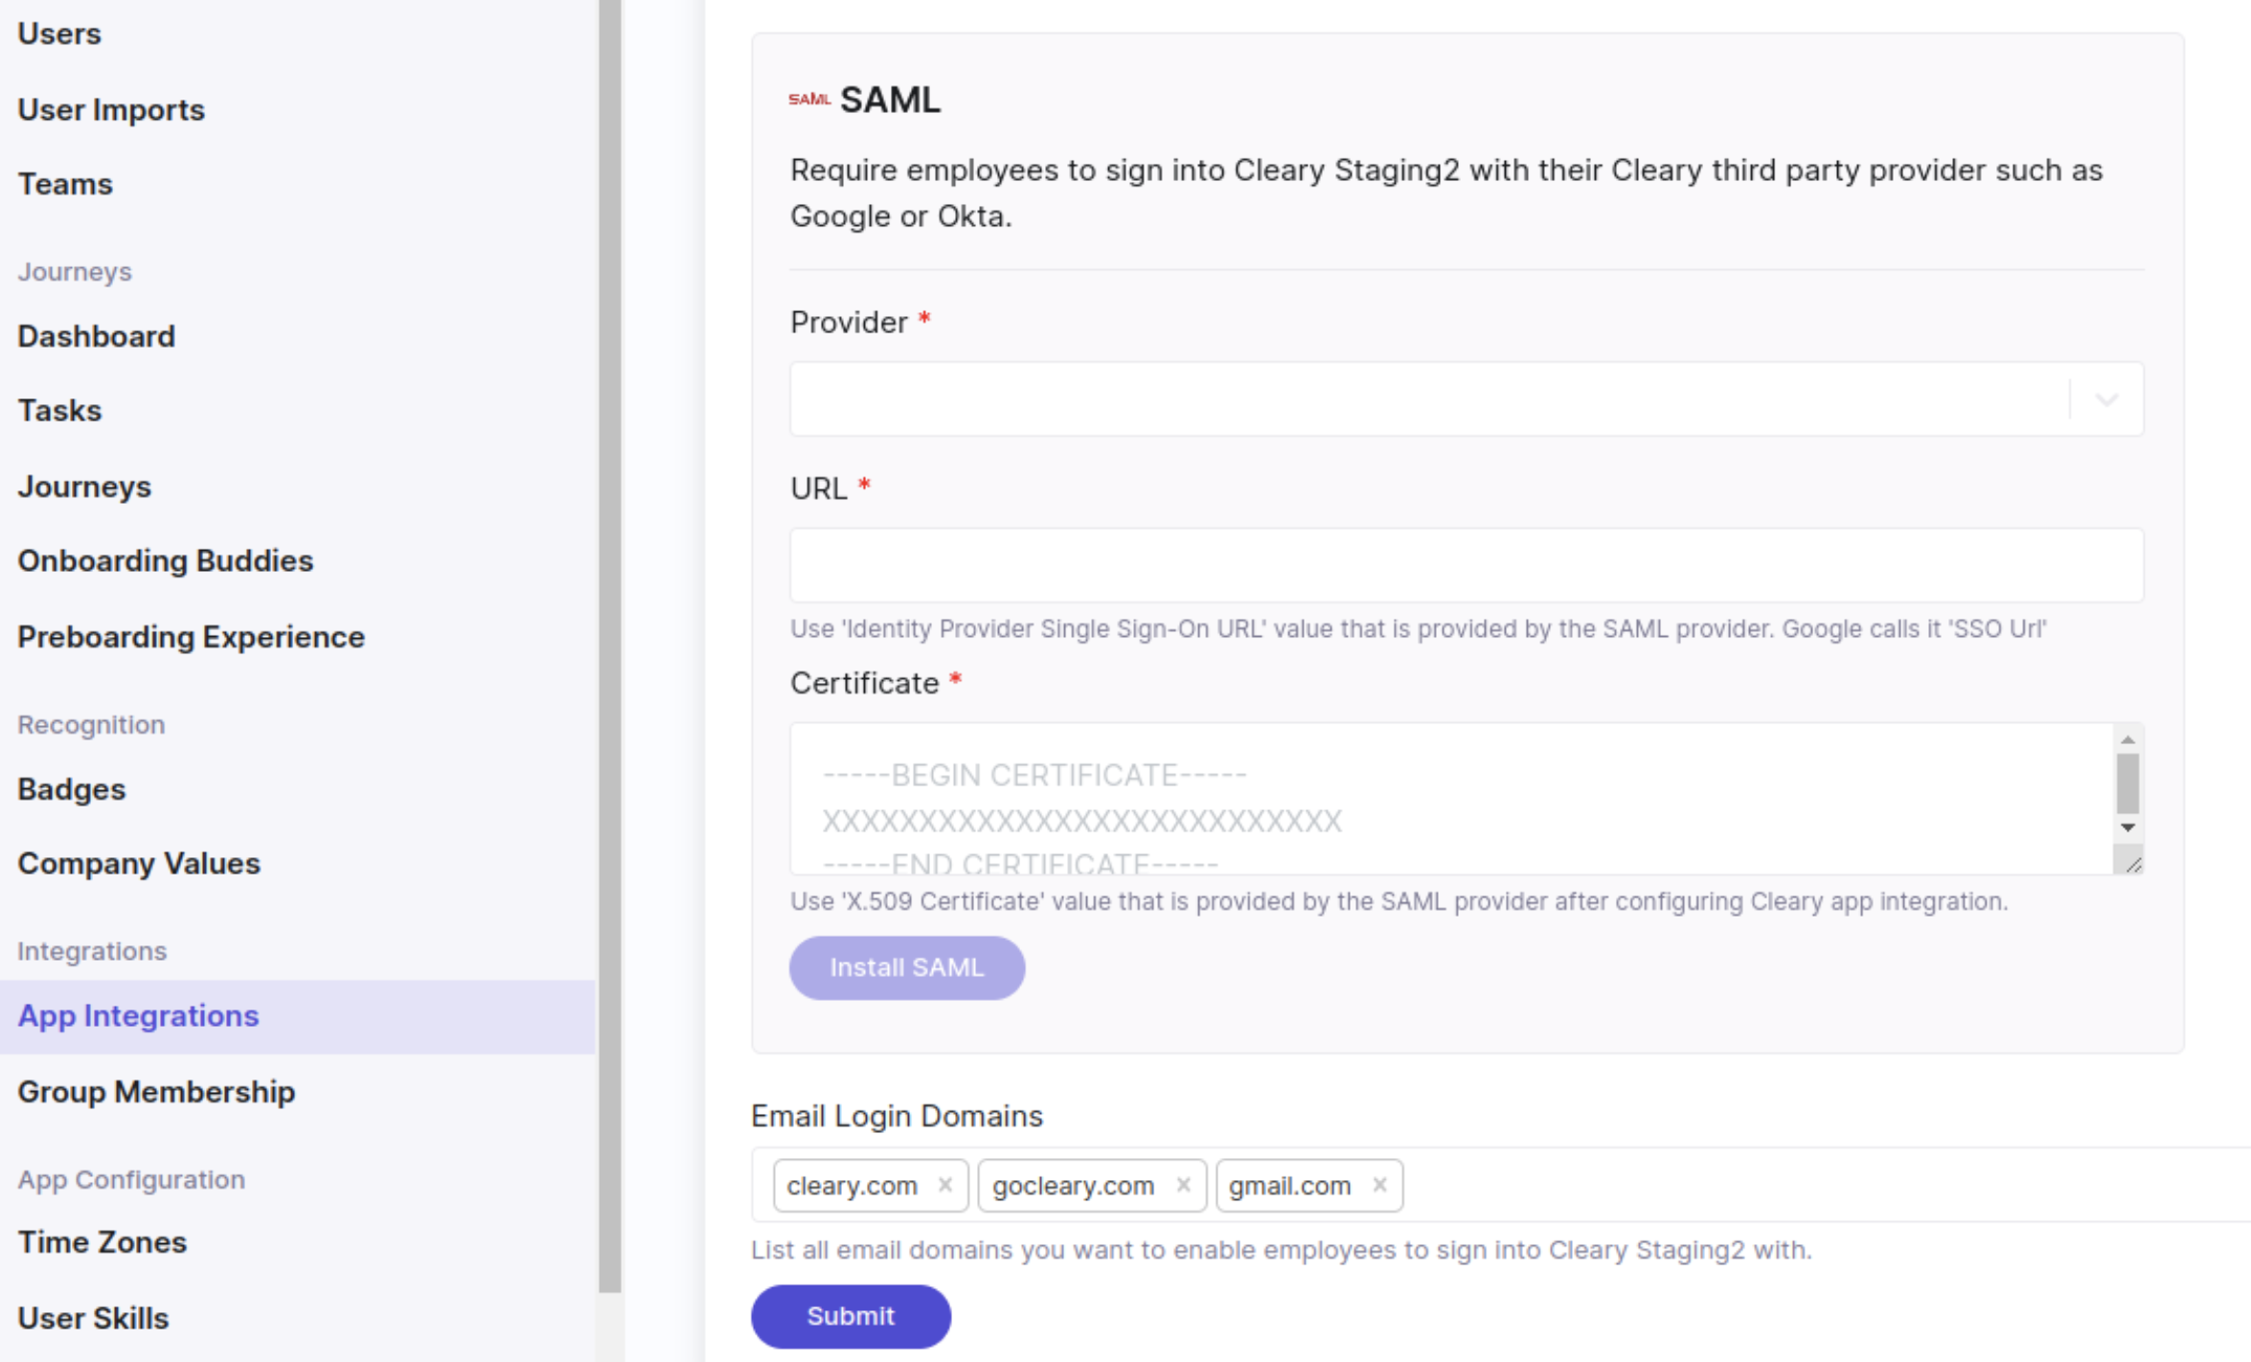This screenshot has width=2251, height=1362.
Task: Remove the gocleary.com domain tag
Action: click(1183, 1185)
